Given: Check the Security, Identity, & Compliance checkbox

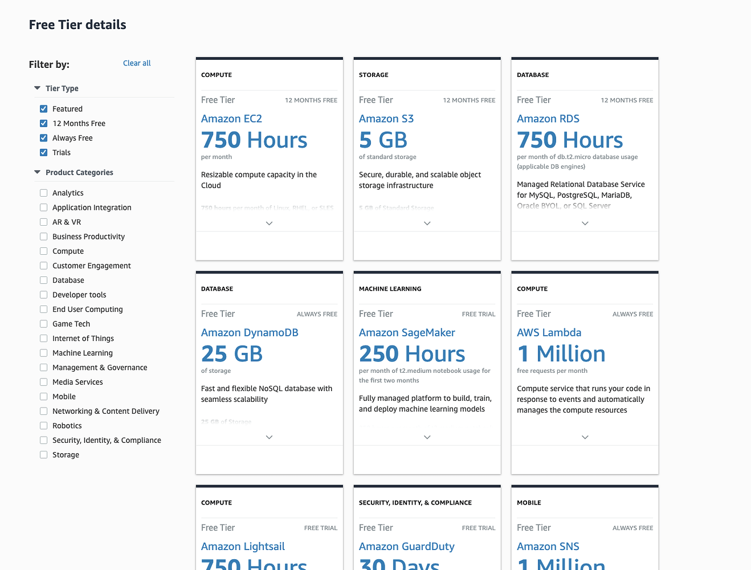Looking at the screenshot, I should [x=44, y=440].
